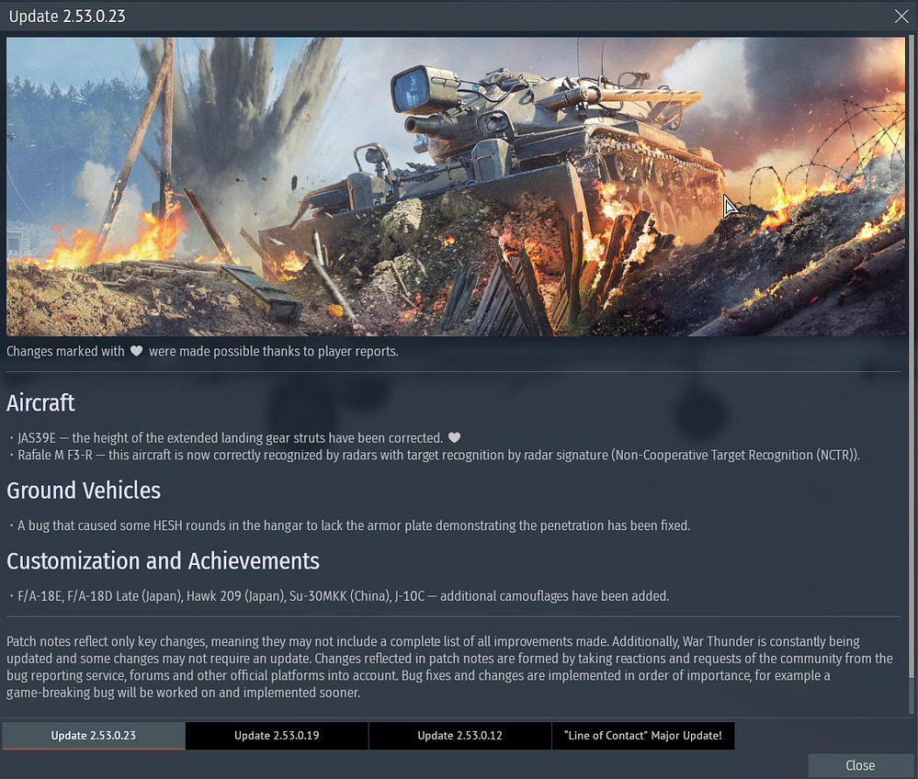Click the window title Update 2.53.0.23

[67, 16]
